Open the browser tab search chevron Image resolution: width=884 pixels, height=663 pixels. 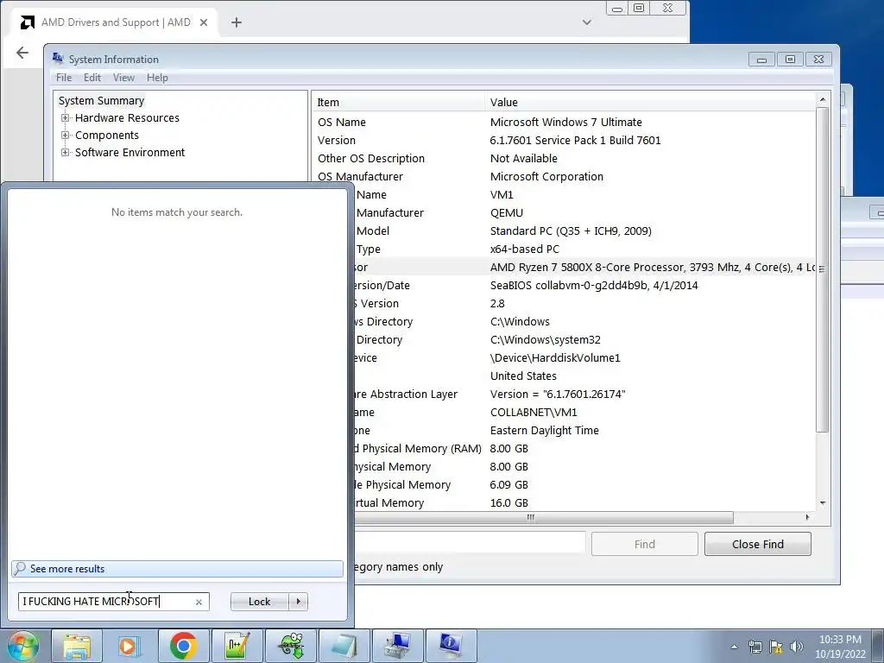[587, 22]
